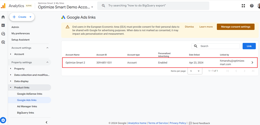The height and width of the screenshot is (125, 260).
Task: Click the Optimize Smart breadcrumb
Action: point(45,3)
